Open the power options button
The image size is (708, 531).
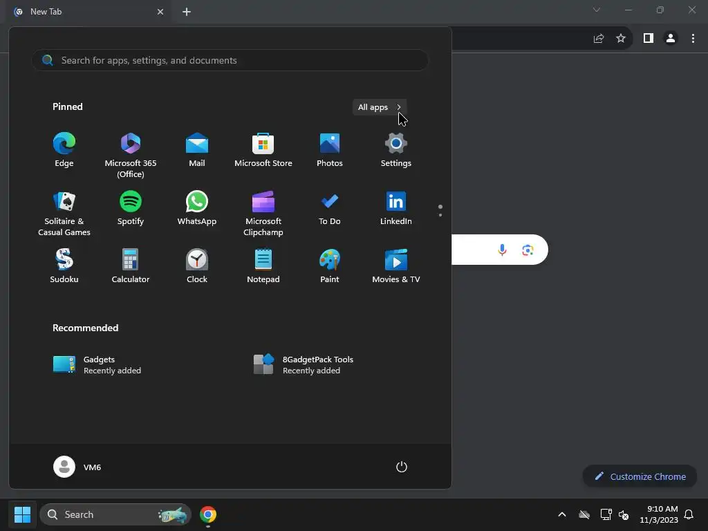coord(402,467)
